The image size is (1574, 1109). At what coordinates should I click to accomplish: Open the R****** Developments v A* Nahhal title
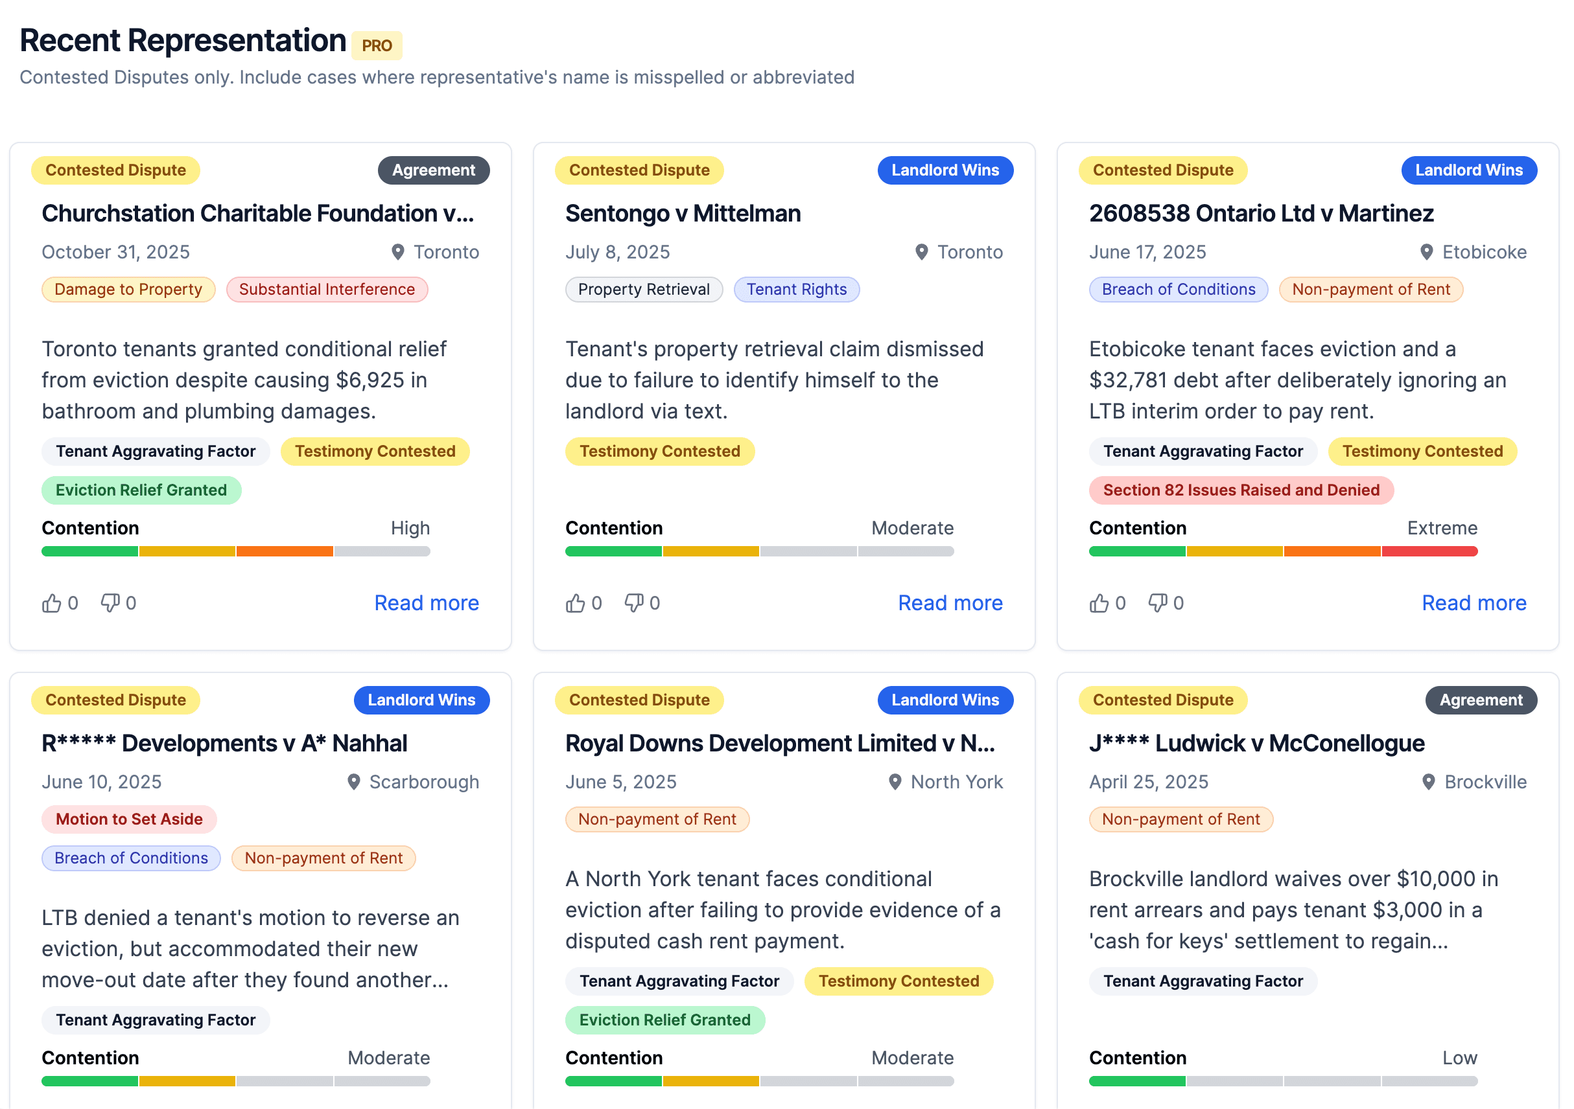pyautogui.click(x=224, y=743)
